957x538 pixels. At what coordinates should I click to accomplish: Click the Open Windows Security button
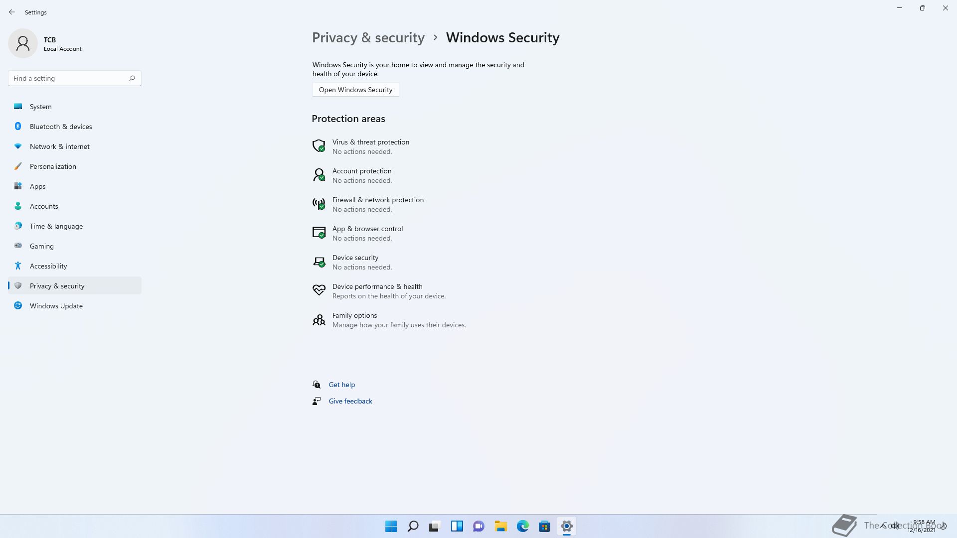tap(355, 90)
